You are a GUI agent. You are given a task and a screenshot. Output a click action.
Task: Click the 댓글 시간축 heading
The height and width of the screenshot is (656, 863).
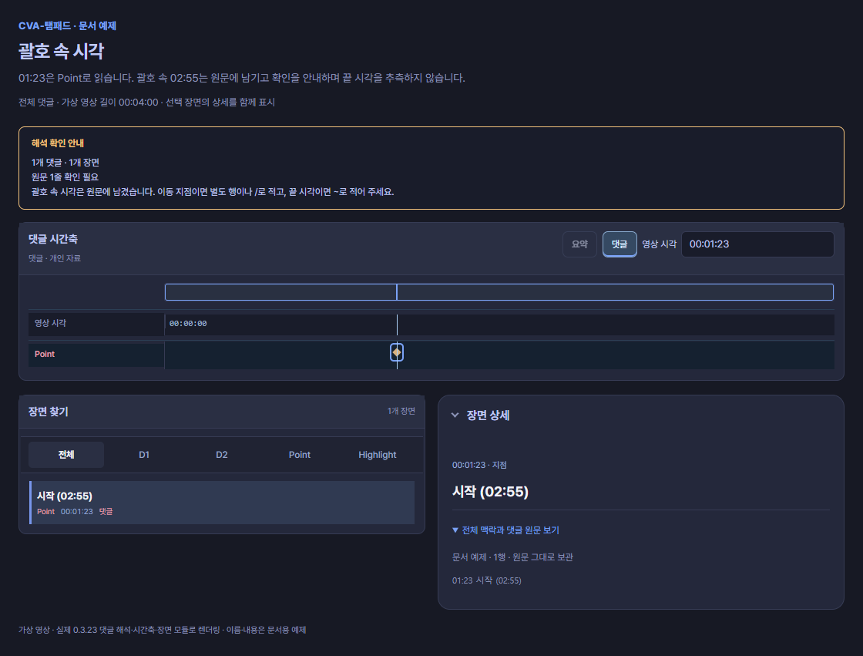(x=53, y=239)
